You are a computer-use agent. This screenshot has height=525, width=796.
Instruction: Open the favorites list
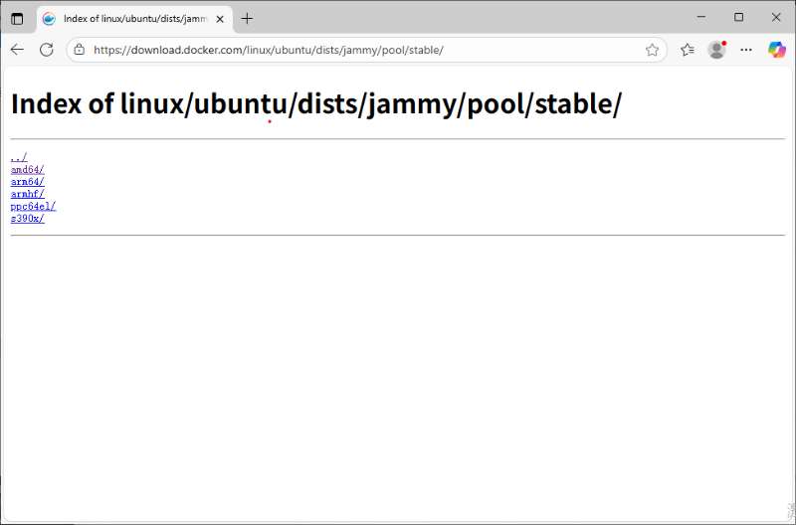[688, 50]
